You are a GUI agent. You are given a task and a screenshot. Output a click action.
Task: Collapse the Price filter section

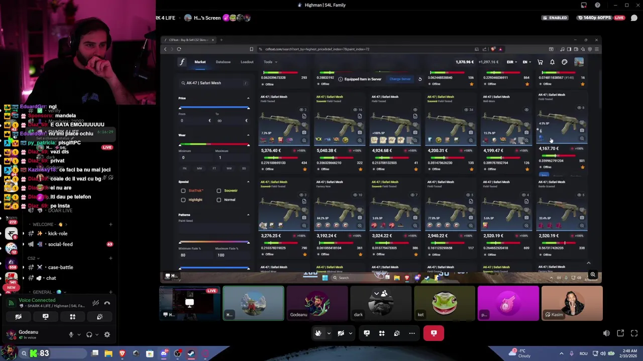coord(248,98)
